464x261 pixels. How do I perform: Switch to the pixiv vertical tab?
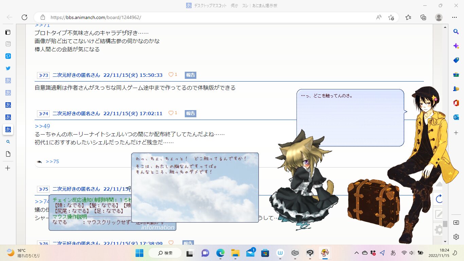pos(8,56)
